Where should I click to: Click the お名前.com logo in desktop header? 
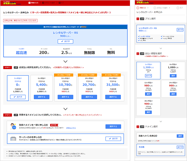pyautogui.click(x=12, y=3)
